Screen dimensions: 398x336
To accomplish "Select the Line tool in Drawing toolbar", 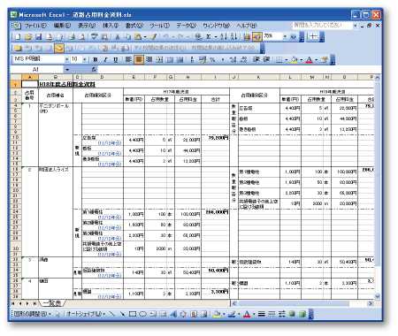I will point(112,314).
